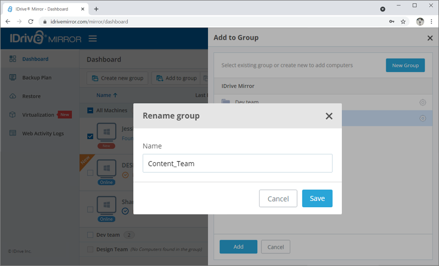
Task: Close the Rename group dialog
Action: [329, 116]
